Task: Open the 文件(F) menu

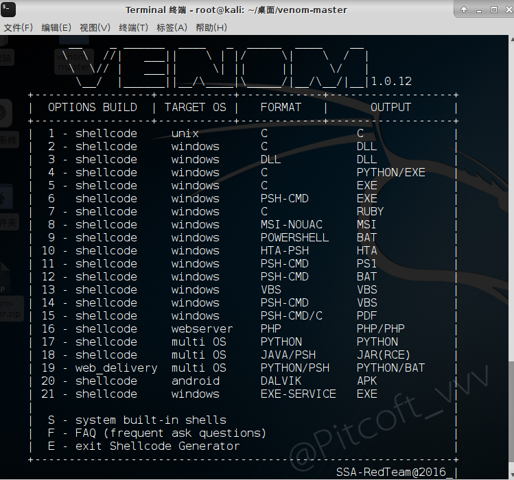Action: pyautogui.click(x=19, y=27)
